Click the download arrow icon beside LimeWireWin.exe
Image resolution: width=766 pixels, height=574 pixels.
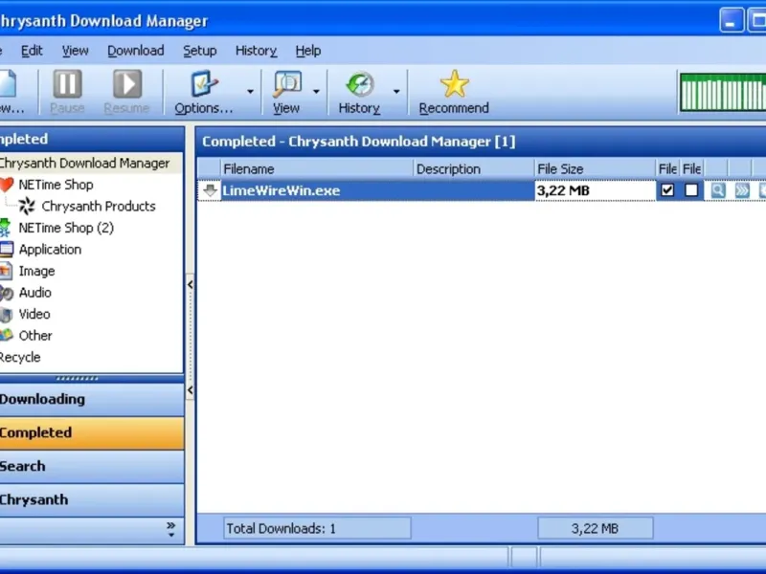pos(210,190)
